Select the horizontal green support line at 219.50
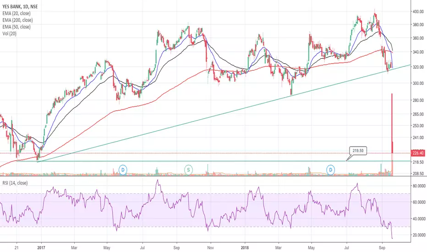This screenshot has height=252, width=427. click(x=213, y=161)
